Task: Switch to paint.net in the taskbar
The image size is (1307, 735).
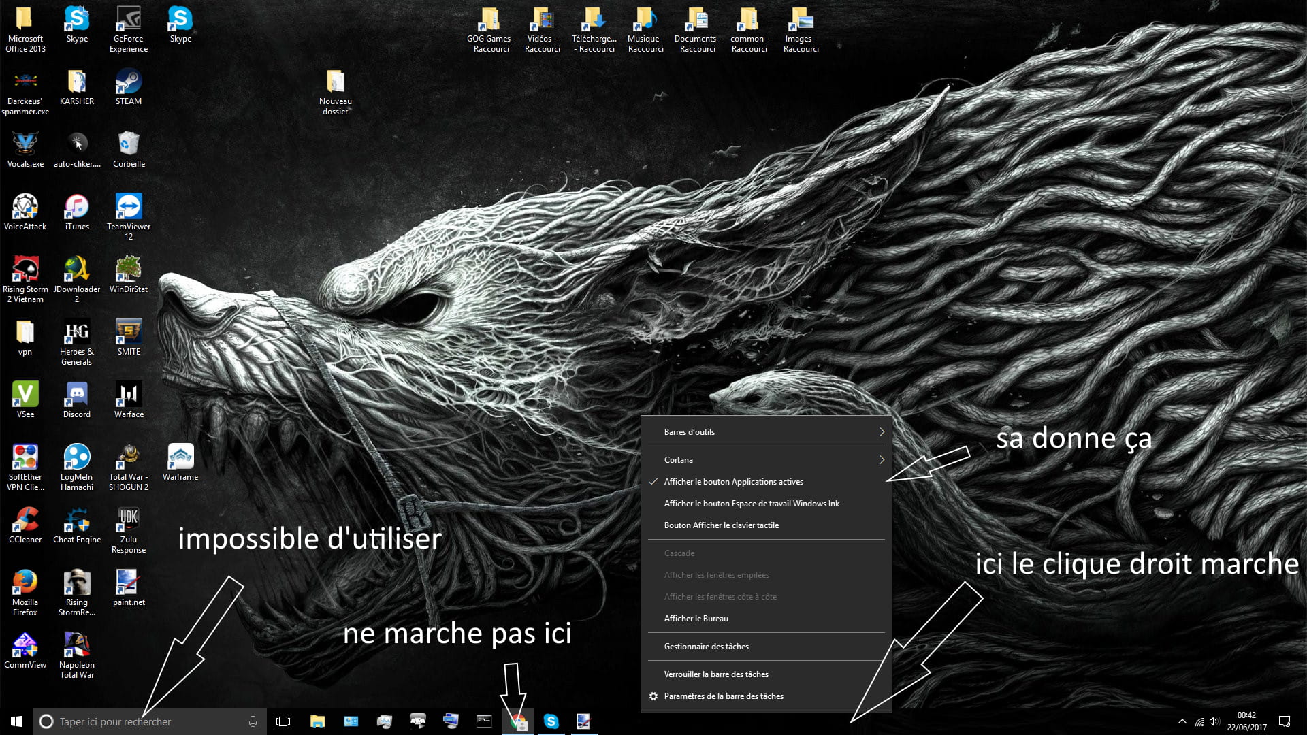Action: 584,721
